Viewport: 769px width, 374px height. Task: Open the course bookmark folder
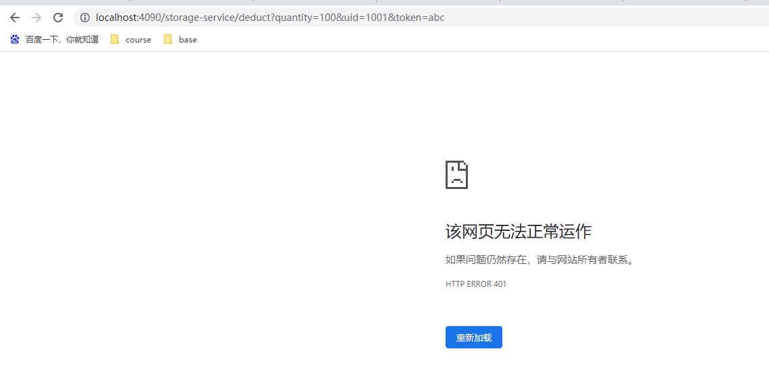tap(131, 40)
